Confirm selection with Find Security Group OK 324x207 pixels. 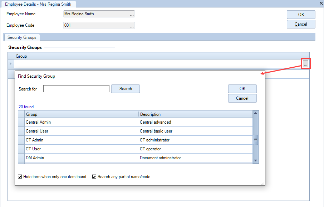tap(242, 89)
